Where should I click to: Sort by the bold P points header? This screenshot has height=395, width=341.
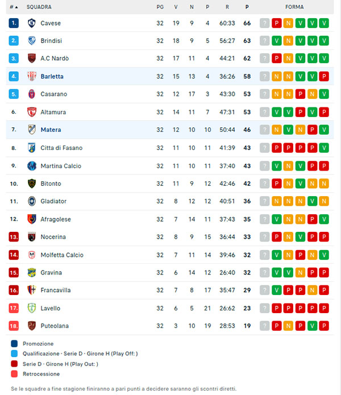[x=247, y=7]
